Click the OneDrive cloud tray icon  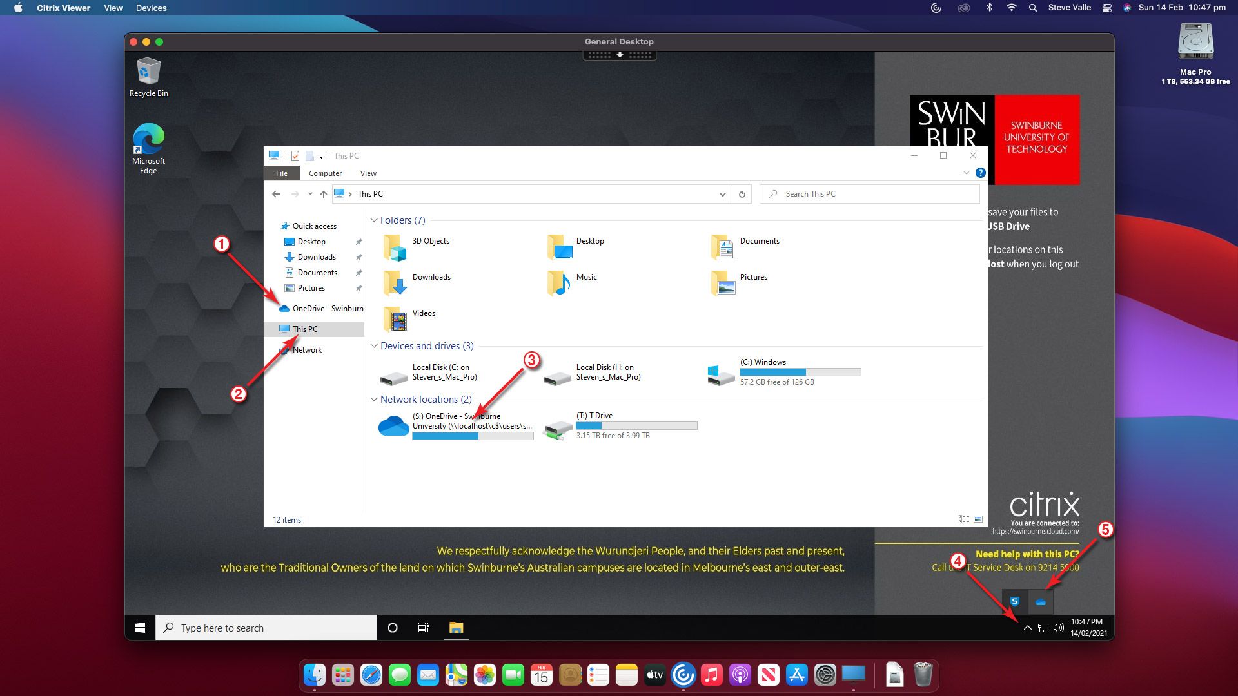(1040, 602)
